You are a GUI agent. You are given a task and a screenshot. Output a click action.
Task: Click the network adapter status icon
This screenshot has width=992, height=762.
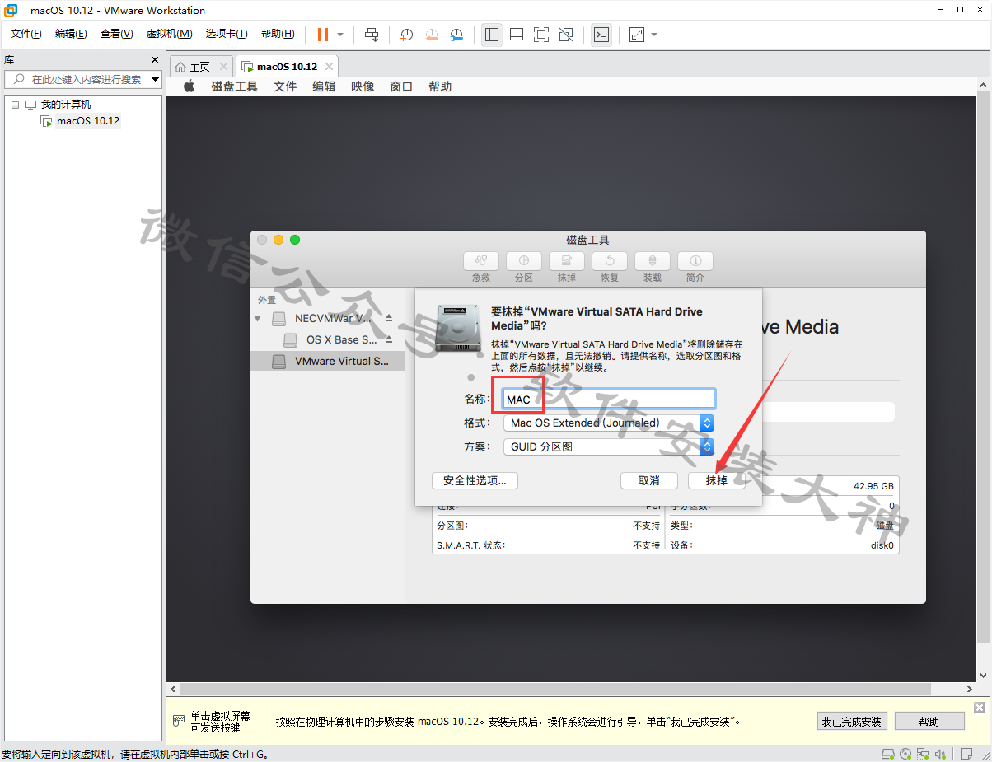click(x=923, y=754)
